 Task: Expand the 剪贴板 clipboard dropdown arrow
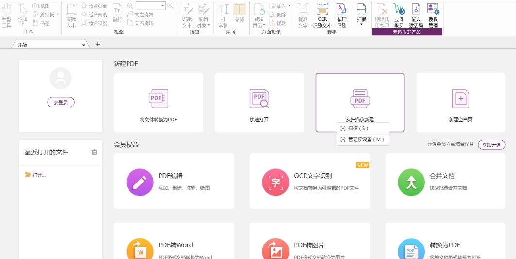[x=58, y=14]
